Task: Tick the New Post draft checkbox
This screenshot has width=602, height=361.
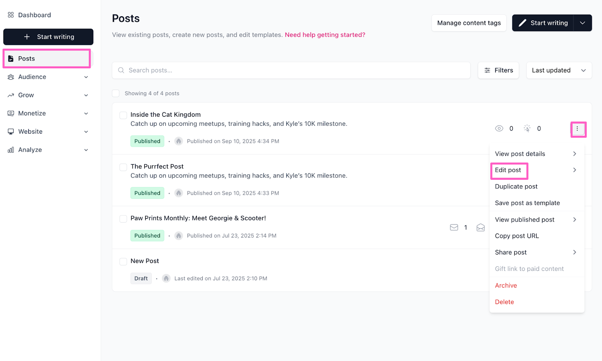Action: pos(123,262)
